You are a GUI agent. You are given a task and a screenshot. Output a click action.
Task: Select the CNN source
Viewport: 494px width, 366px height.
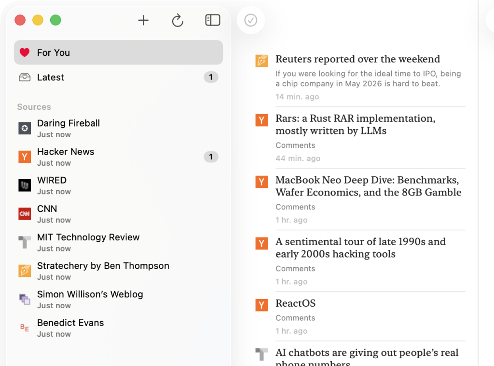point(119,214)
